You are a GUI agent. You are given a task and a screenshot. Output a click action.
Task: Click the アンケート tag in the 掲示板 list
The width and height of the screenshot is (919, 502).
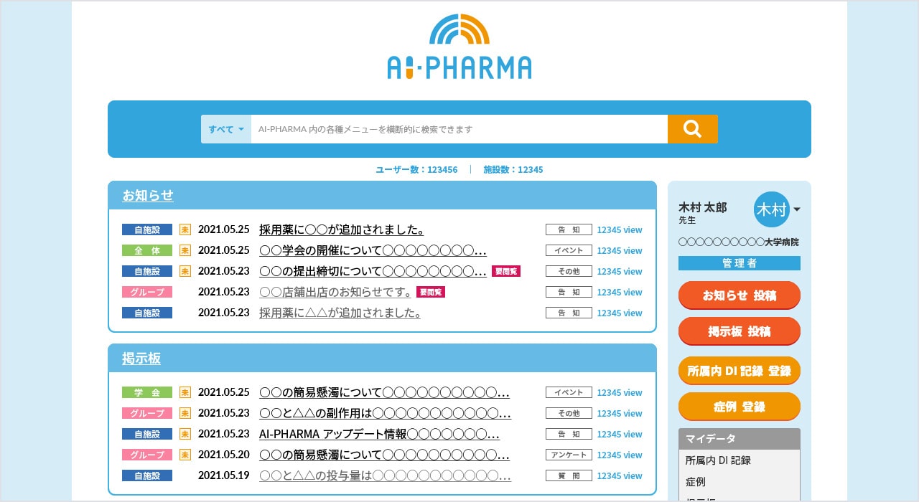[x=569, y=455]
